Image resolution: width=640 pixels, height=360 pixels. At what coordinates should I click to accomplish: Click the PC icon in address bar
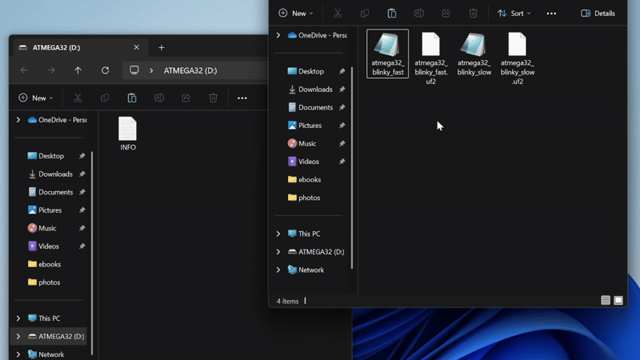click(134, 70)
